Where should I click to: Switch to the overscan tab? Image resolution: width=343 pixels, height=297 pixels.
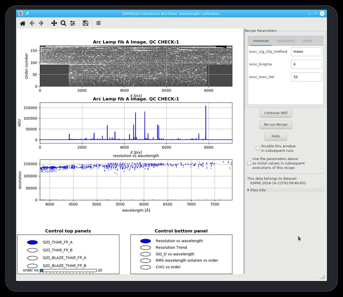(261, 41)
